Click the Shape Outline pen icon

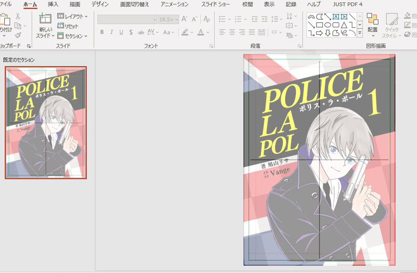tap(407, 25)
